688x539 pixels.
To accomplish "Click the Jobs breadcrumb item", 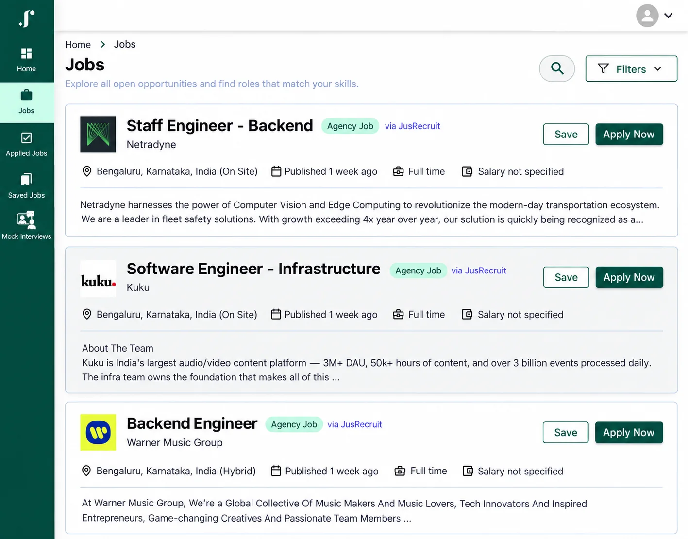I will (125, 44).
